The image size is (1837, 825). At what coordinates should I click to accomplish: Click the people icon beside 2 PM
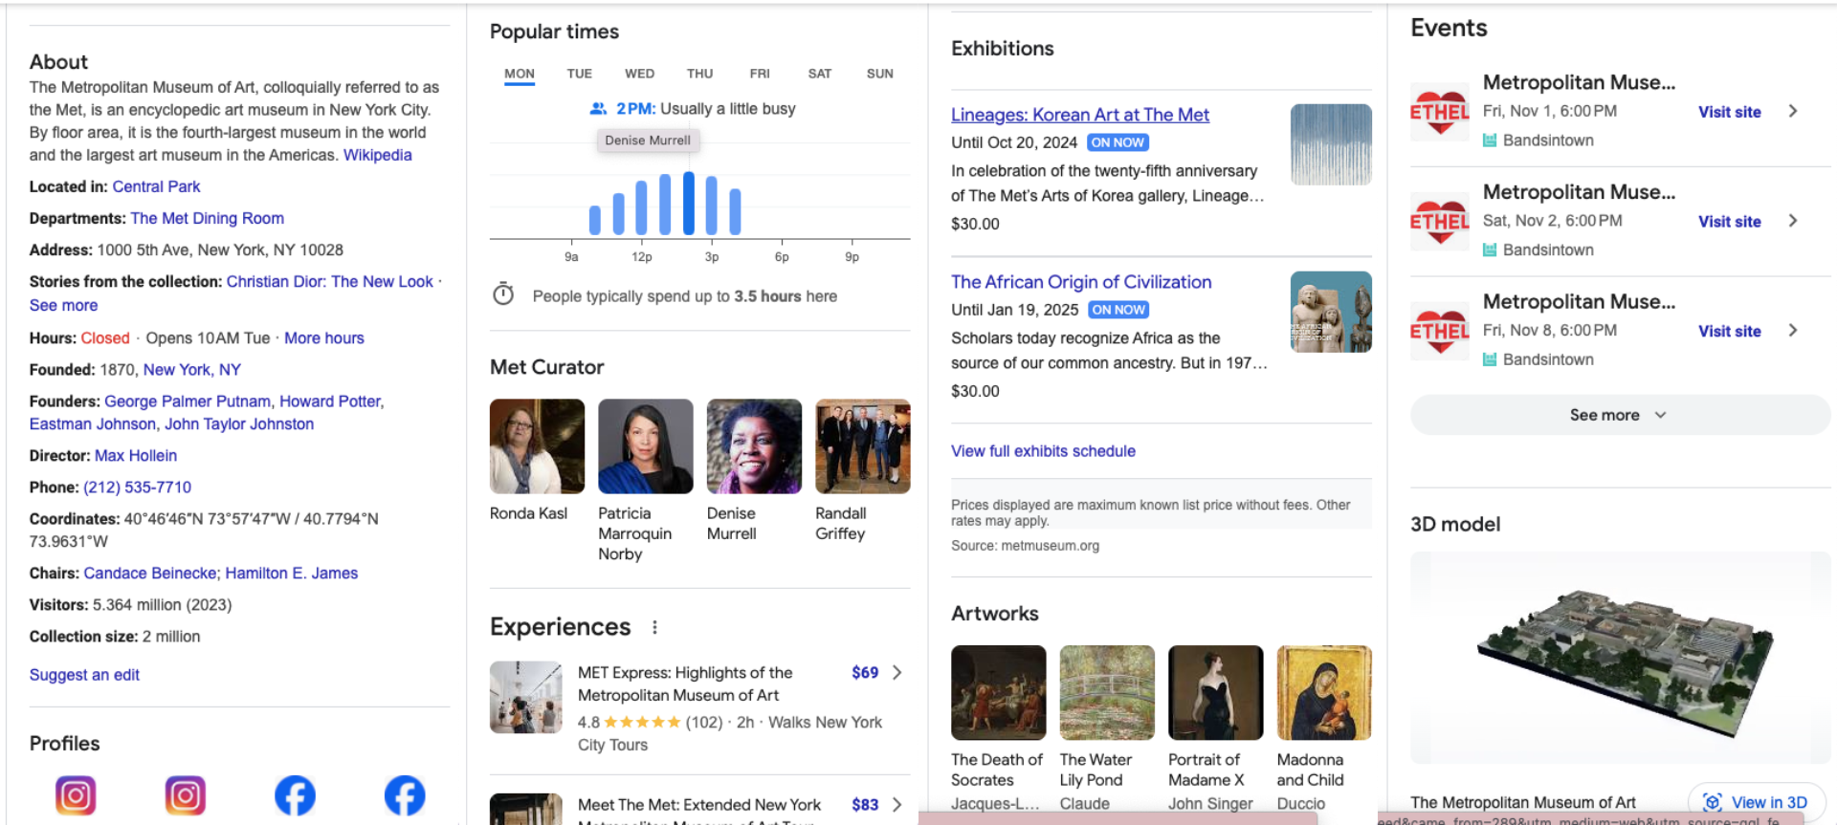coord(598,109)
